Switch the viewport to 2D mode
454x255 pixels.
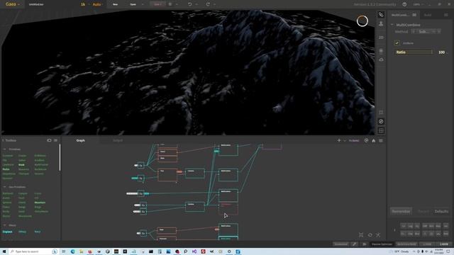point(381,38)
